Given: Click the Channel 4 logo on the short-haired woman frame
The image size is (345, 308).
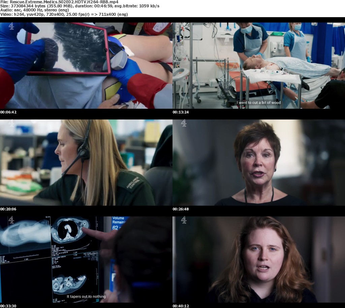Looking at the screenshot, I should point(184,123).
